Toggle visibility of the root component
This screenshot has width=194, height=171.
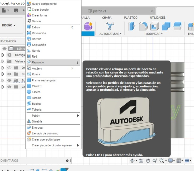[5, 49]
